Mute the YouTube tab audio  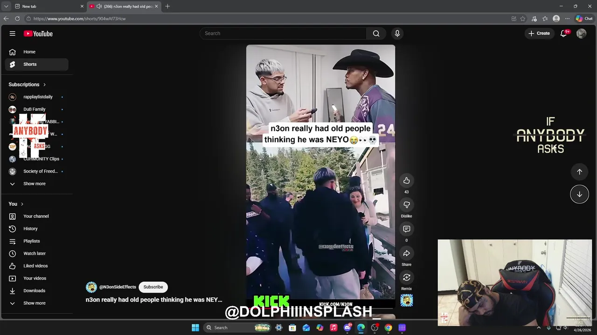(99, 6)
